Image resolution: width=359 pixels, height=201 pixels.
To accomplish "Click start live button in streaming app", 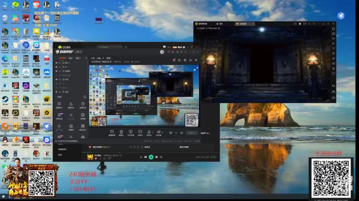I will [x=192, y=133].
